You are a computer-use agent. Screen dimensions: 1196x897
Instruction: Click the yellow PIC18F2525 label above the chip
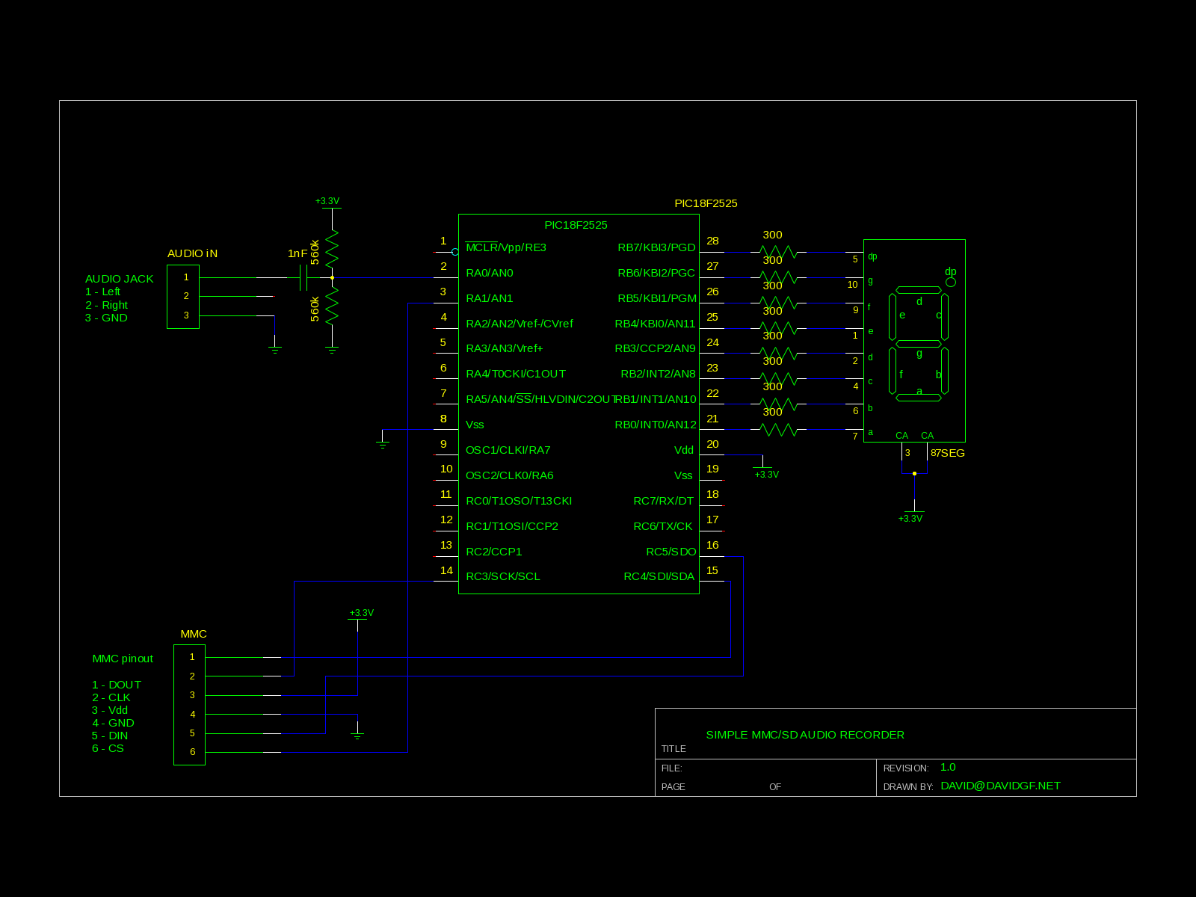(706, 203)
